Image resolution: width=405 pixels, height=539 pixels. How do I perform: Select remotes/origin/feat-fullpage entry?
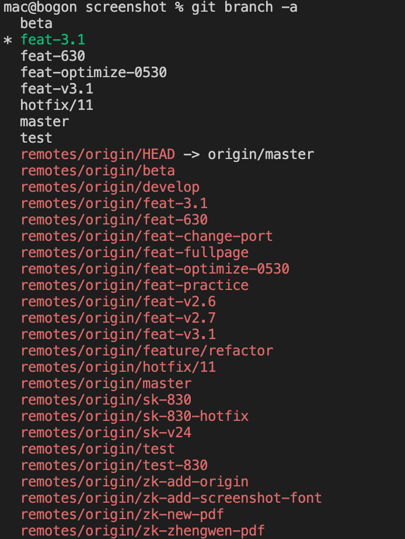(135, 253)
